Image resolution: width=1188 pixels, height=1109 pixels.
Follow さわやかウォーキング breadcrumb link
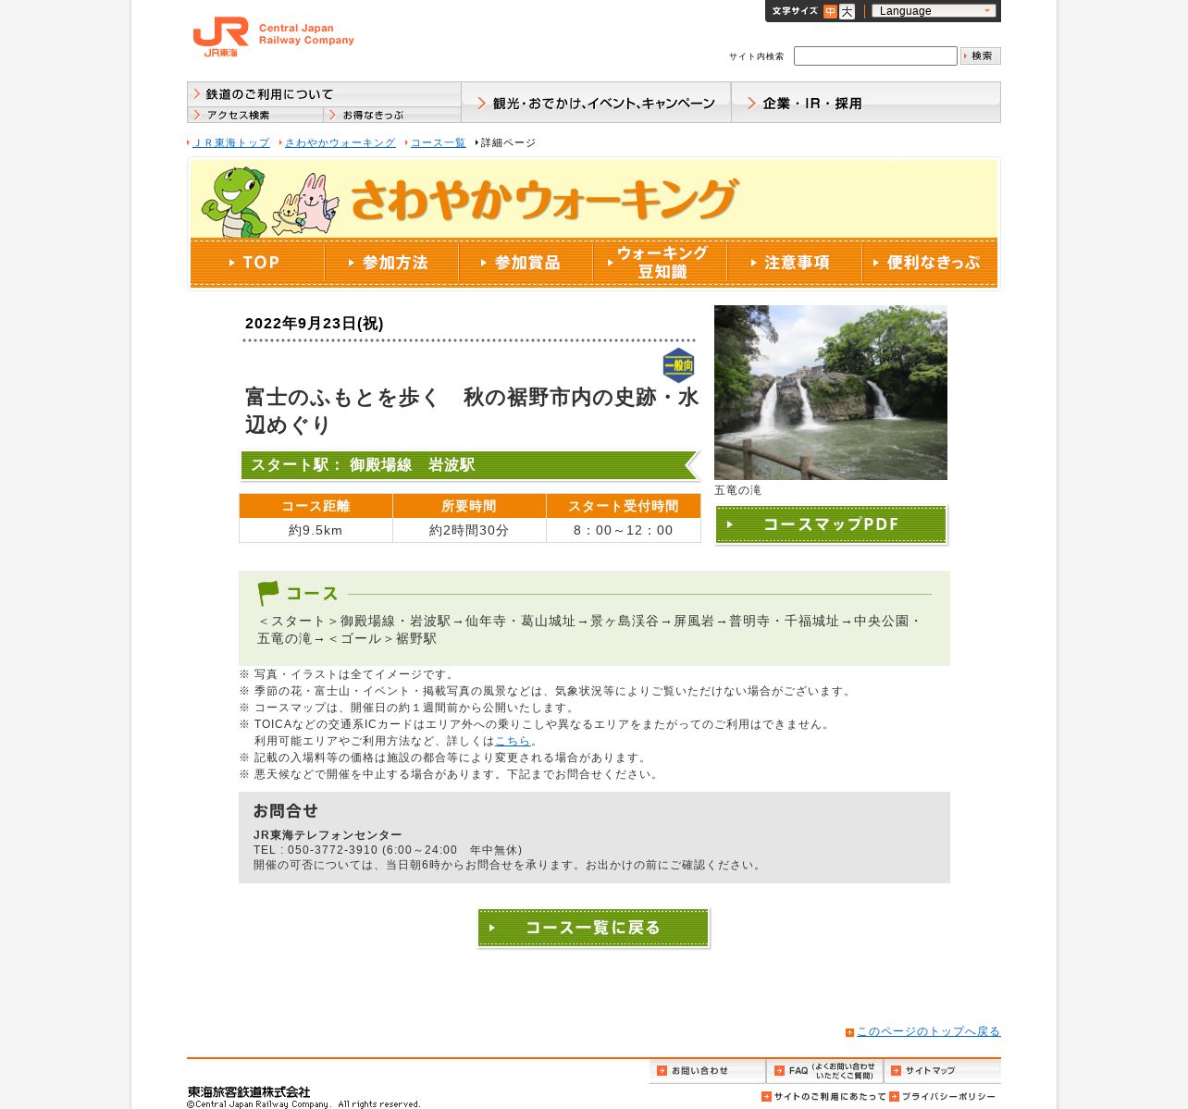[340, 142]
